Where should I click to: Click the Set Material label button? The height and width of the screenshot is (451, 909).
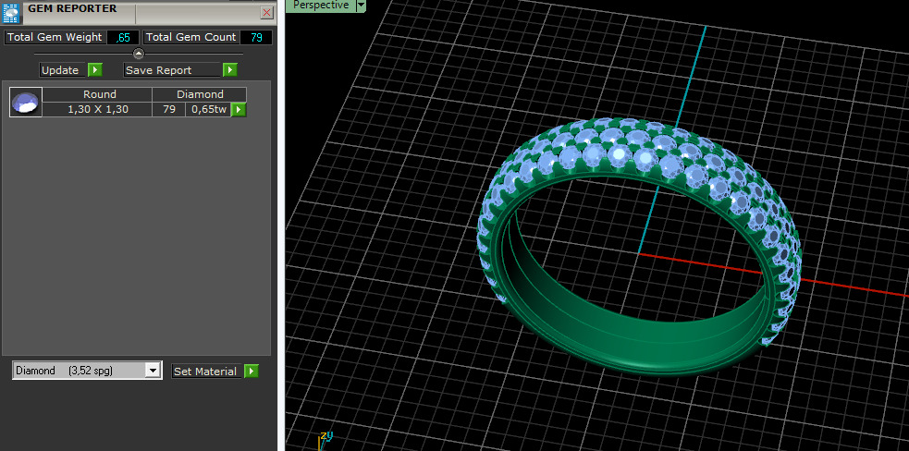click(206, 372)
